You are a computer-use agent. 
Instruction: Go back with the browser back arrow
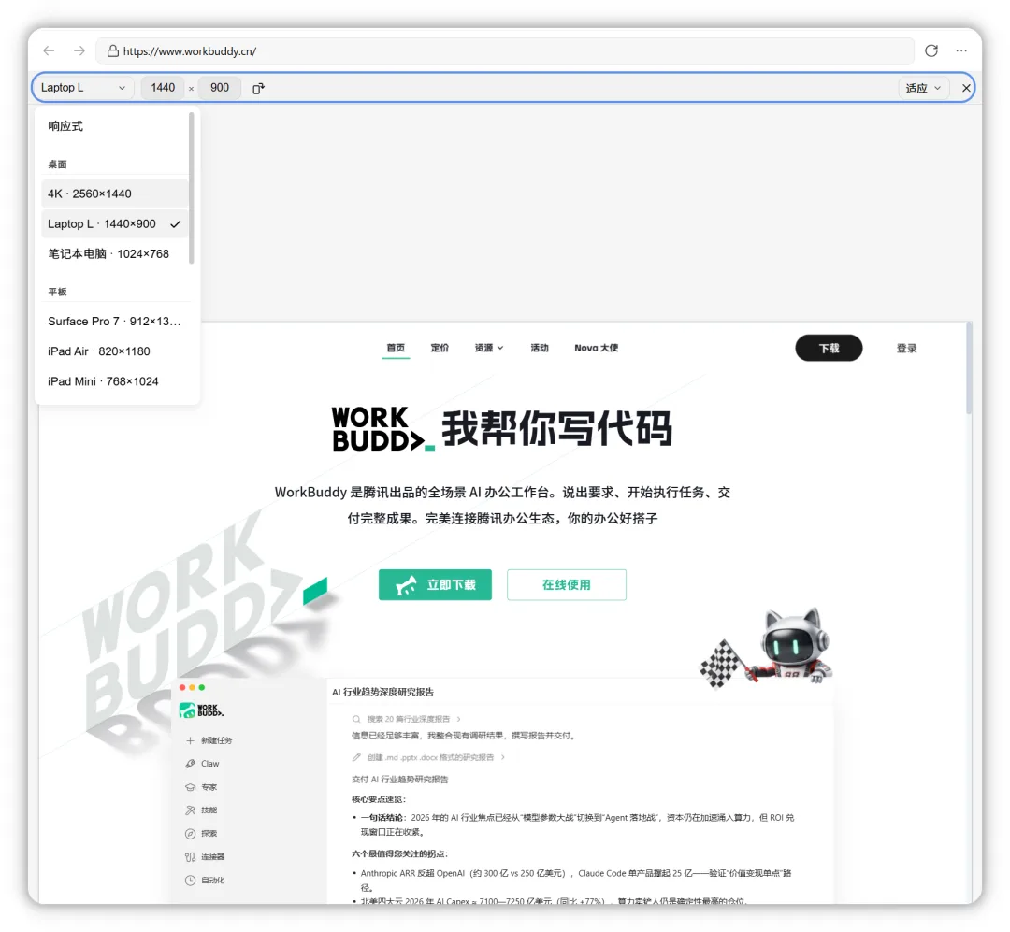pyautogui.click(x=49, y=50)
